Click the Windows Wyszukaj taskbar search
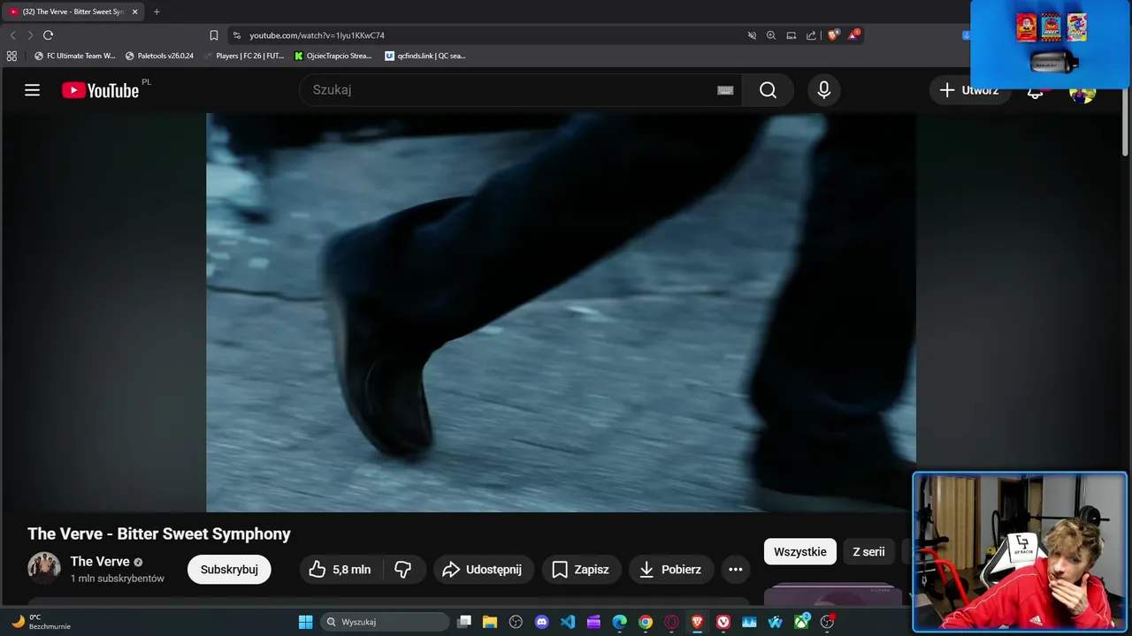Screen dimensions: 1132x636 pyautogui.click(x=385, y=622)
